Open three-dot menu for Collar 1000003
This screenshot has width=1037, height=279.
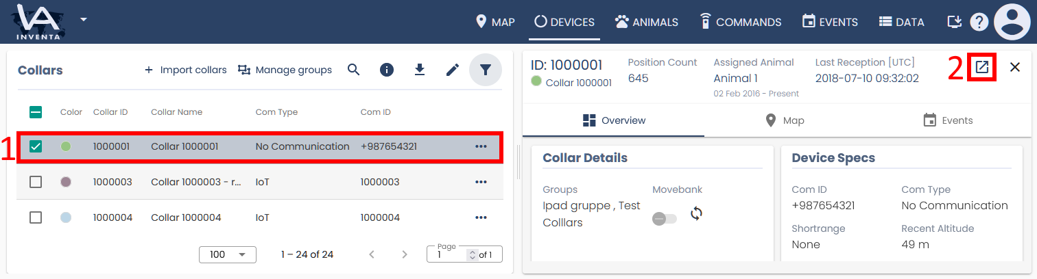(x=481, y=182)
